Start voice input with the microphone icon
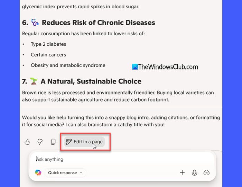The image size is (242, 187). (194, 172)
